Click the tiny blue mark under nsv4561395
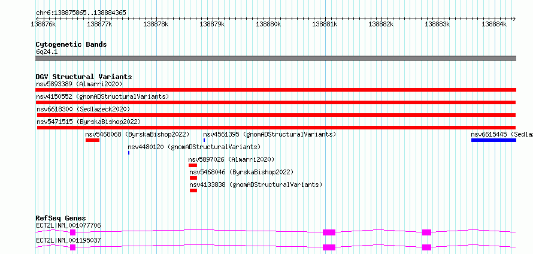This screenshot has width=533, height=254. pos(204,140)
